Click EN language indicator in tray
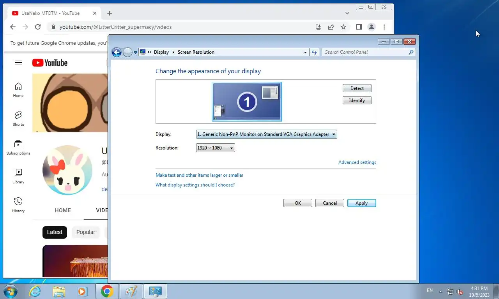The width and height of the screenshot is (499, 299). pyautogui.click(x=430, y=290)
